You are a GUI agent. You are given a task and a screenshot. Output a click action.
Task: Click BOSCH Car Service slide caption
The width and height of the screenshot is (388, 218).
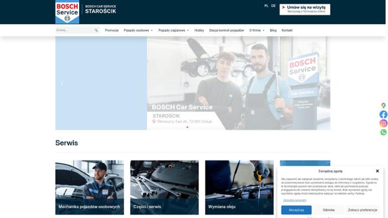(182, 107)
